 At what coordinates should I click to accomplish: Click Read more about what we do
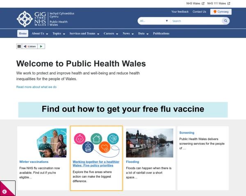(x=36, y=87)
